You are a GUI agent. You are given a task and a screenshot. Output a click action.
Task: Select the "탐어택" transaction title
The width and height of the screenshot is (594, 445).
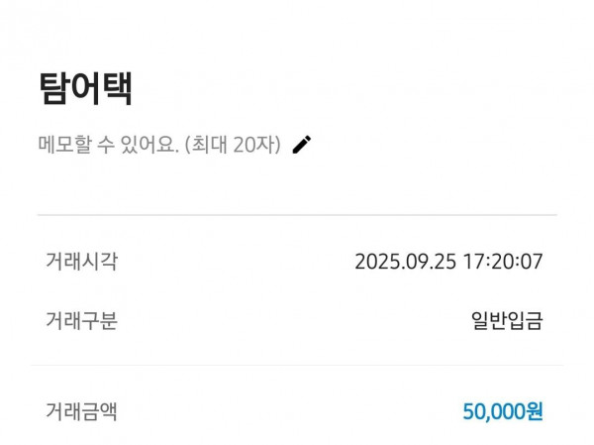85,88
